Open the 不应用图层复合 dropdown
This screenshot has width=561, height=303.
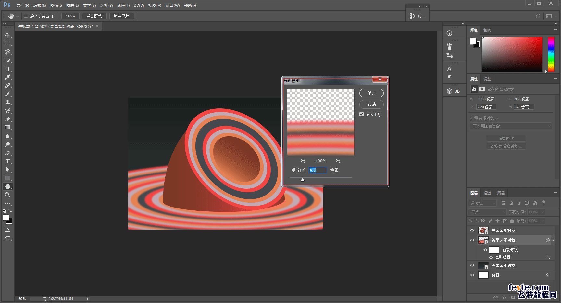tap(510, 126)
